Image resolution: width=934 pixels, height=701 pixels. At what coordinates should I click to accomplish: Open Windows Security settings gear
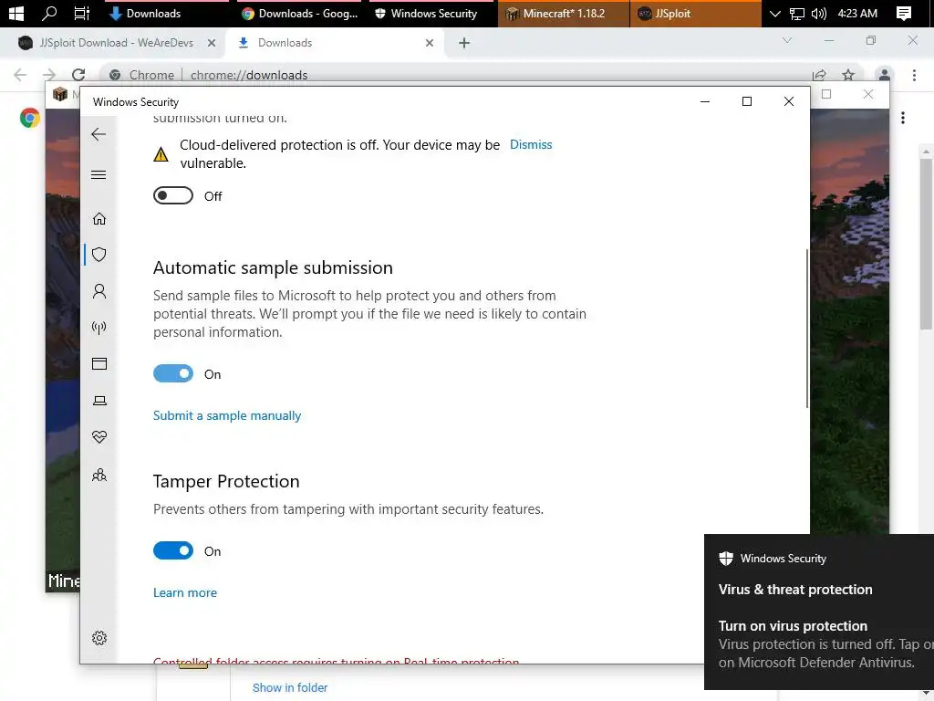click(99, 638)
